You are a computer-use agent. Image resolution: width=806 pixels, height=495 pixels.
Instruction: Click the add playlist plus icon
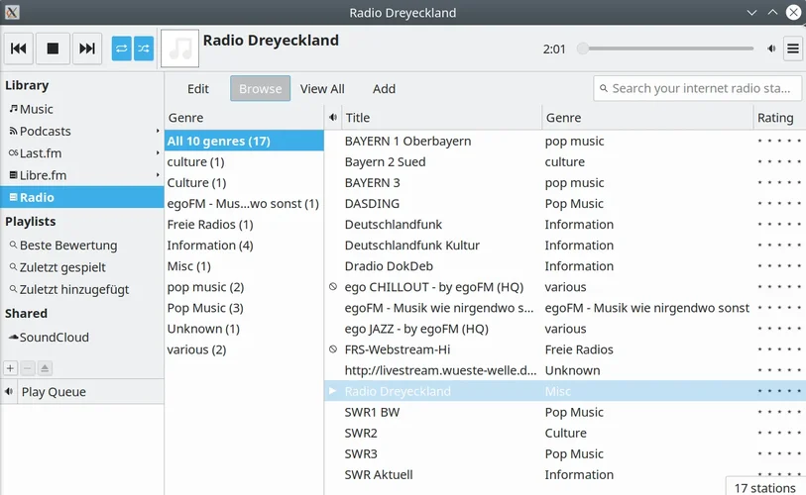pyautogui.click(x=10, y=368)
